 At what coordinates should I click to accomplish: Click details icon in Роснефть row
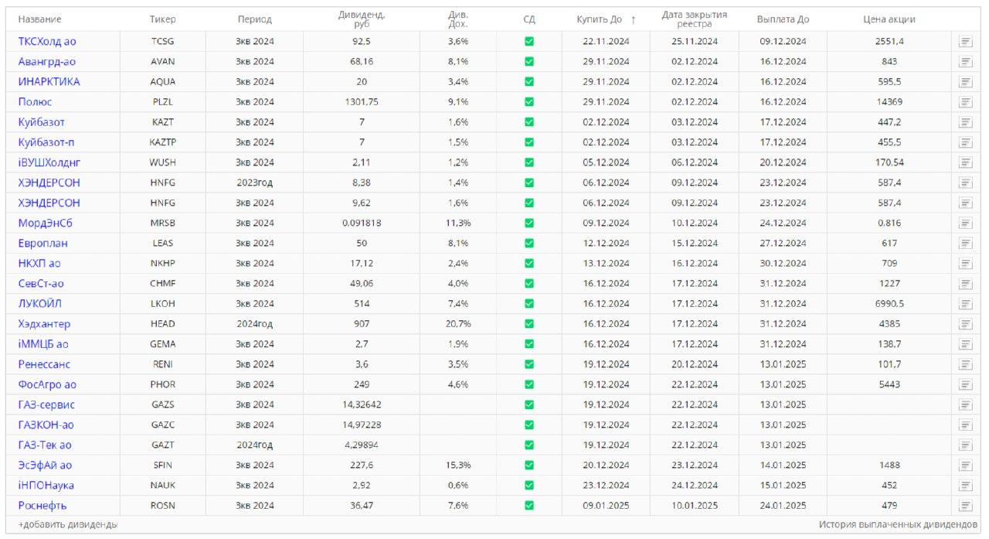[965, 505]
